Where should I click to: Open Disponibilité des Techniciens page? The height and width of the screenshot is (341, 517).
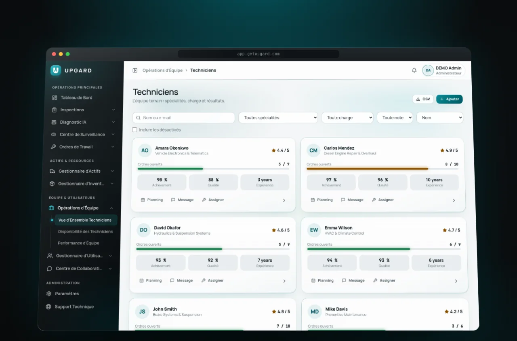[x=85, y=231]
